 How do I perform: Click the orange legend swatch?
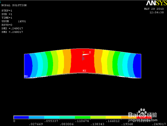coord(129,117)
